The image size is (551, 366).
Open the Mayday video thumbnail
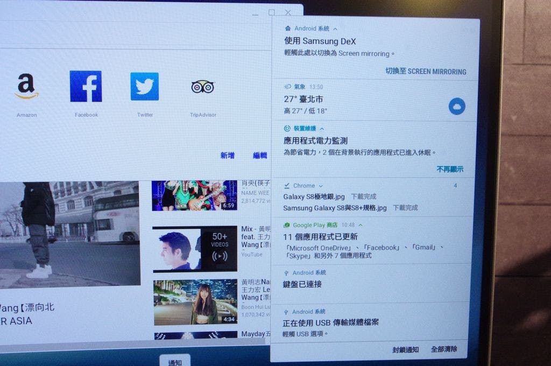click(x=196, y=335)
